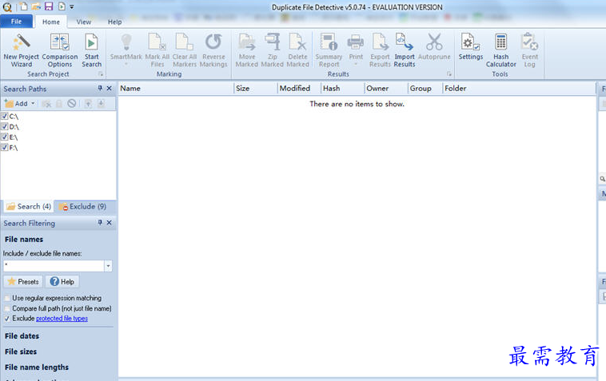
Task: Open Settings from the Tools group
Action: pyautogui.click(x=471, y=46)
